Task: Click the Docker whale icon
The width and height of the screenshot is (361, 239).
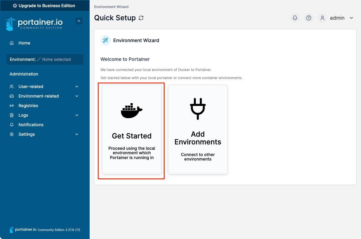Action: pyautogui.click(x=132, y=111)
